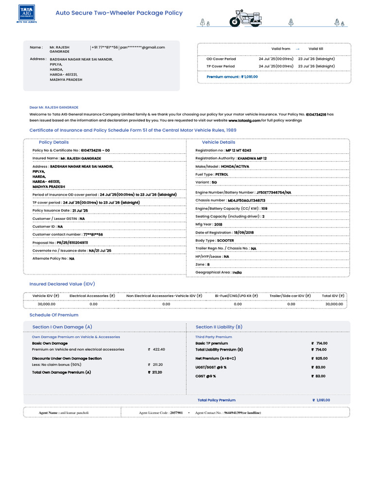
Task: Click the Trailer/Side car IDV (₹) column header
Action: 290,296
